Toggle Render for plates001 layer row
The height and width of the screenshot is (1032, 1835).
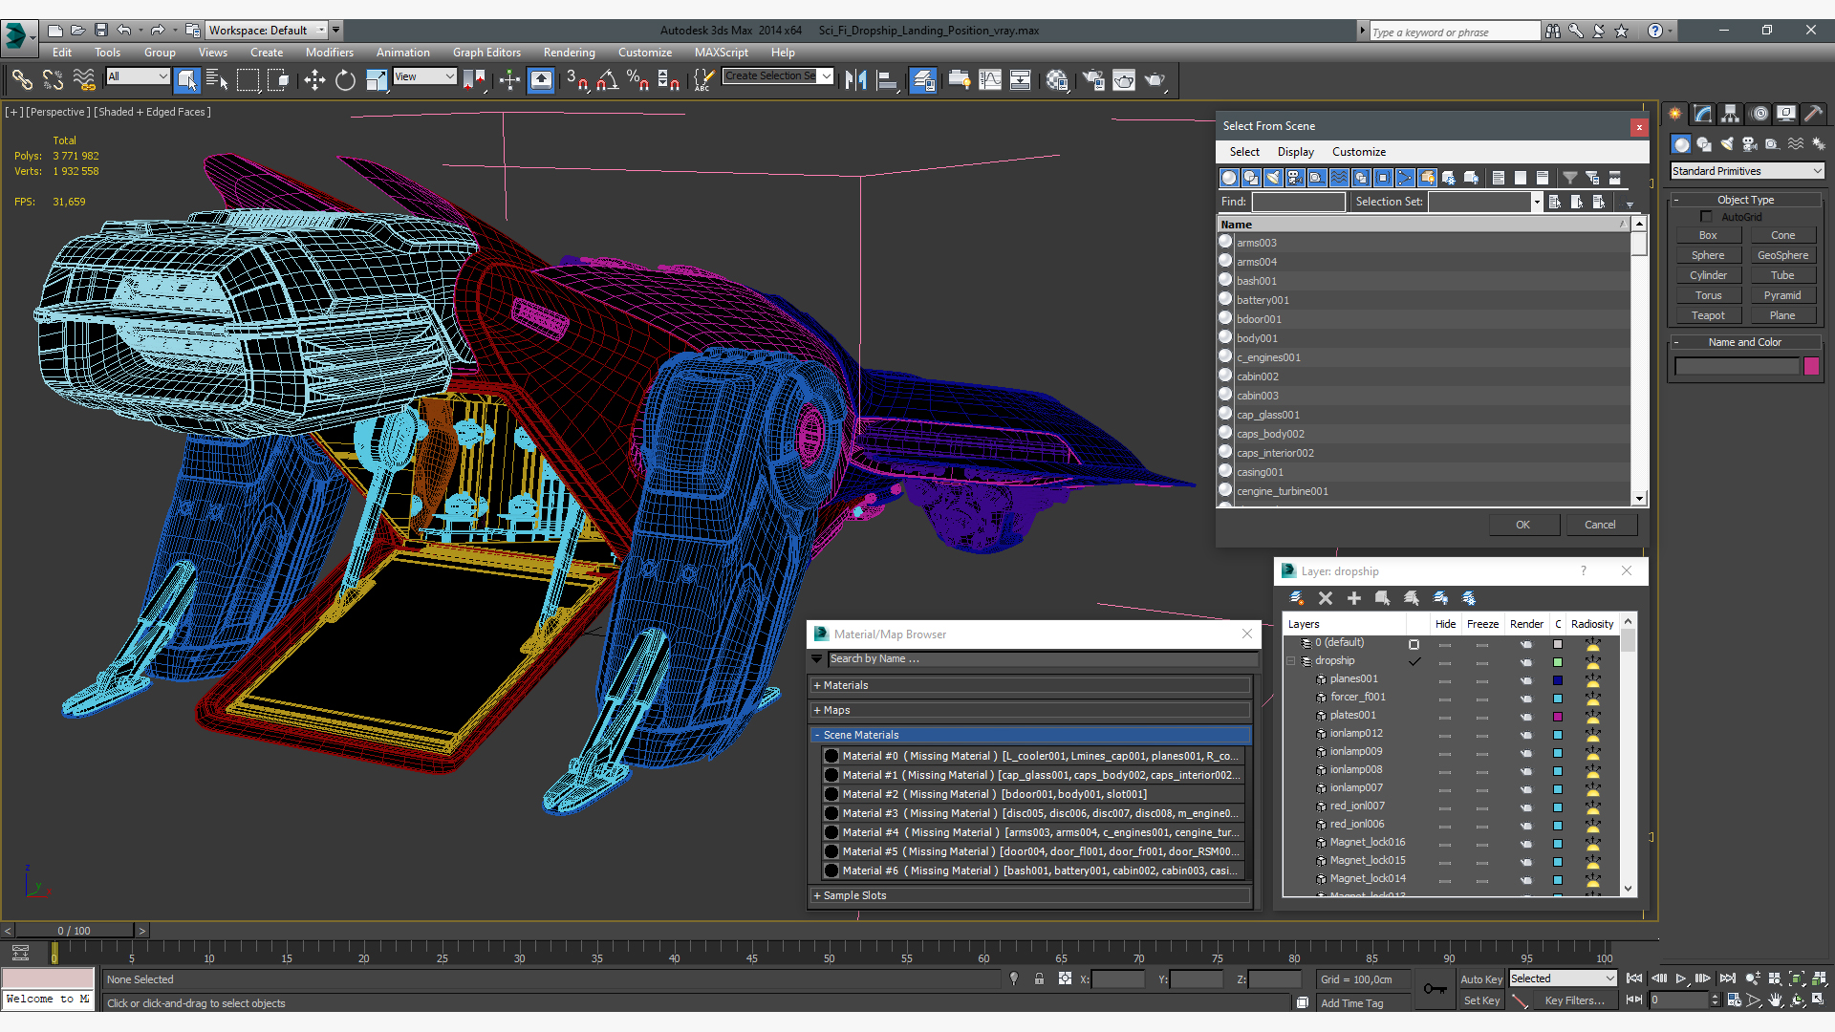coord(1526,717)
